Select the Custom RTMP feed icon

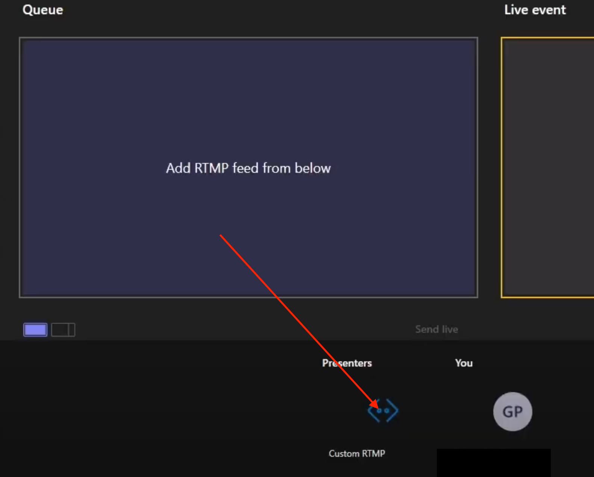(x=383, y=411)
